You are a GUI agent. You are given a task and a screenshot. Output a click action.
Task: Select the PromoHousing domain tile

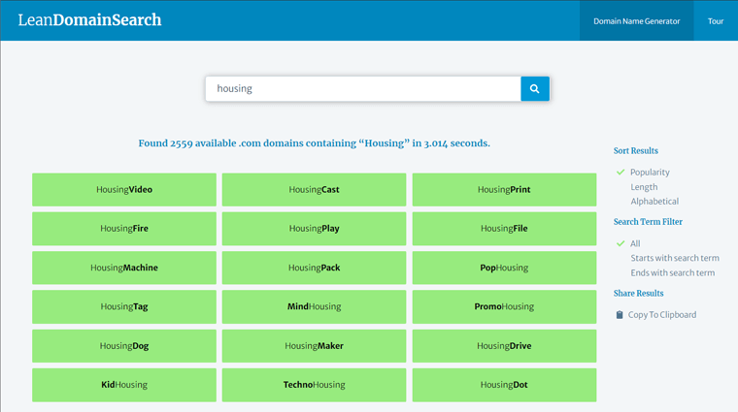pos(504,306)
